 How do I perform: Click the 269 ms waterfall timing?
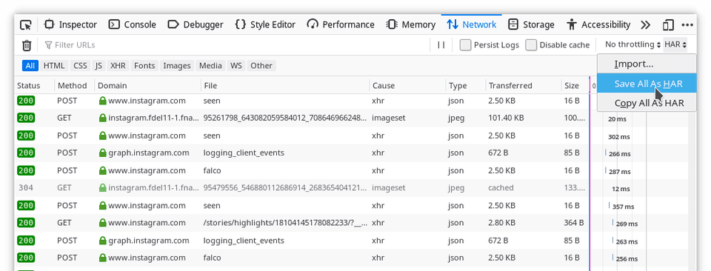(x=627, y=224)
